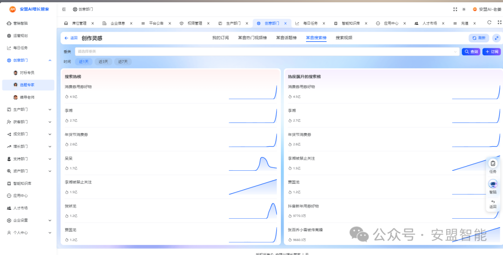Switch to the 搜索视频 tab

point(344,38)
